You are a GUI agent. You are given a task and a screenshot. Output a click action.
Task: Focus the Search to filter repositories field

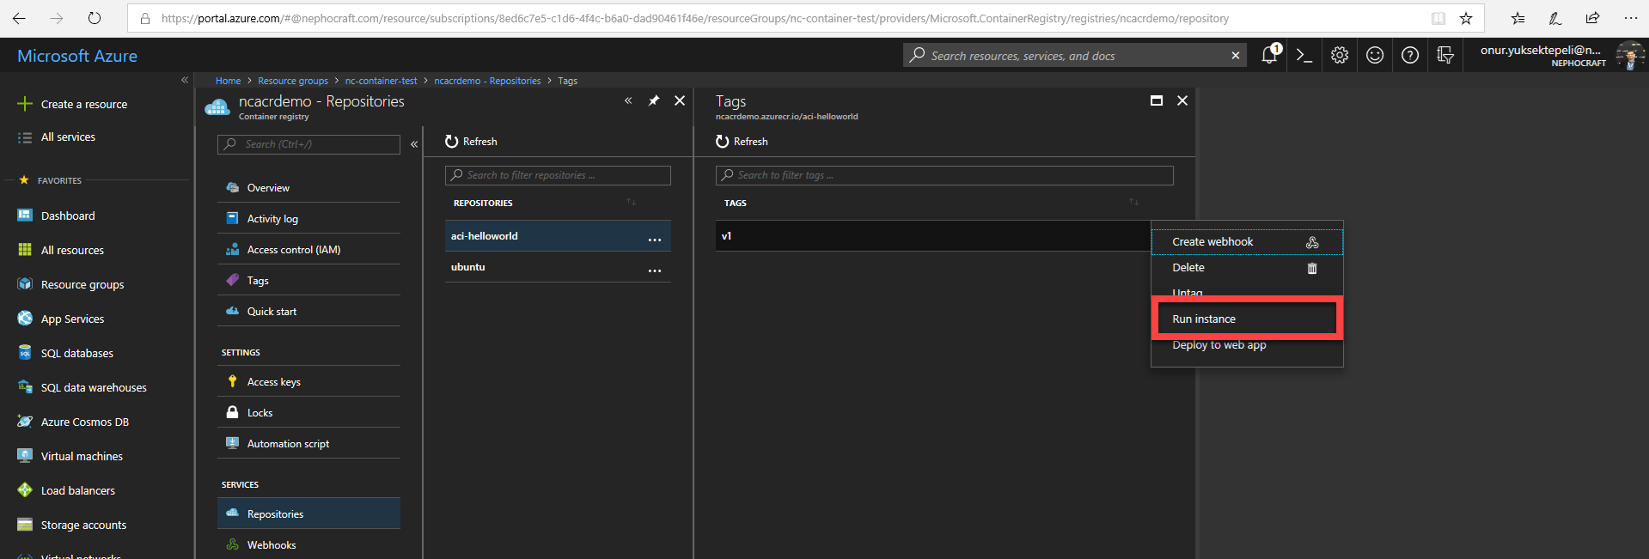pyautogui.click(x=558, y=175)
